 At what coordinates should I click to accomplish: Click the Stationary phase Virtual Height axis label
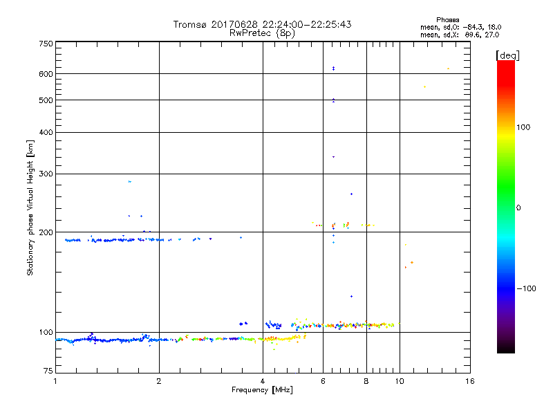(30, 207)
